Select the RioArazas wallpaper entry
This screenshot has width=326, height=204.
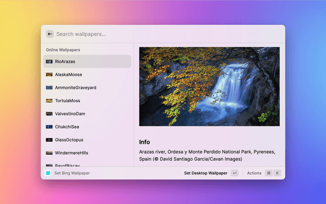pos(87,61)
